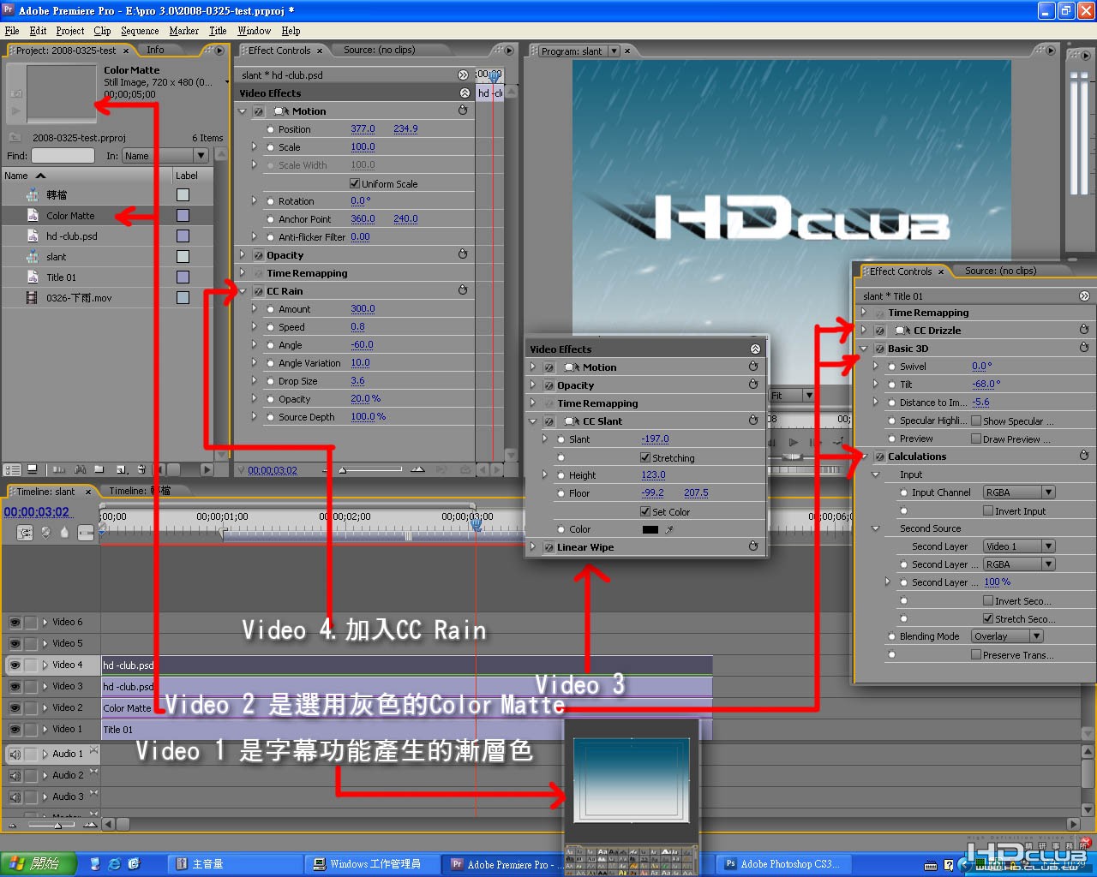Mute Audio 1 track speaker toggle
This screenshot has height=877, width=1097.
pyautogui.click(x=15, y=755)
